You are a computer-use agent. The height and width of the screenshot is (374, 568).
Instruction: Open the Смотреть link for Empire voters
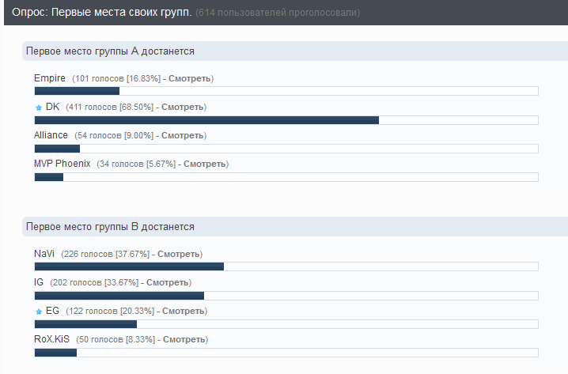click(x=189, y=78)
